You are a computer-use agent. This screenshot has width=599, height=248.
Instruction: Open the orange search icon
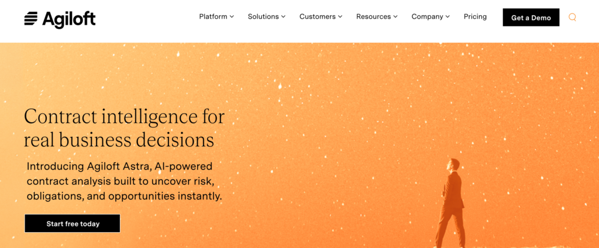[572, 17]
